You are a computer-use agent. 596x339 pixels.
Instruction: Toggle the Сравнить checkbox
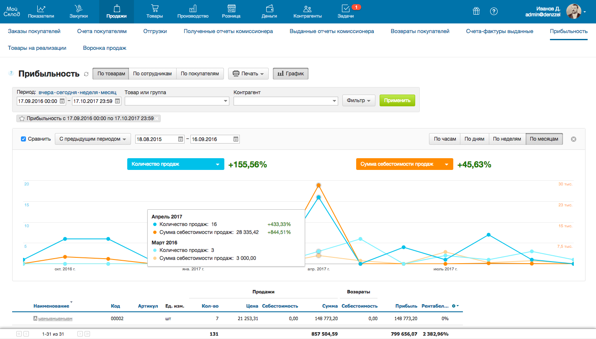(x=24, y=139)
